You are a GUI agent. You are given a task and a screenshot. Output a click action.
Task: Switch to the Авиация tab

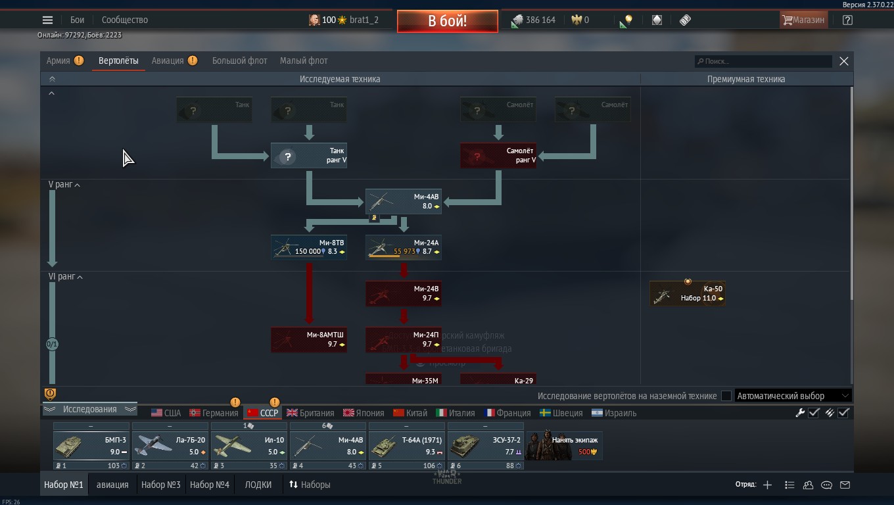tap(168, 60)
